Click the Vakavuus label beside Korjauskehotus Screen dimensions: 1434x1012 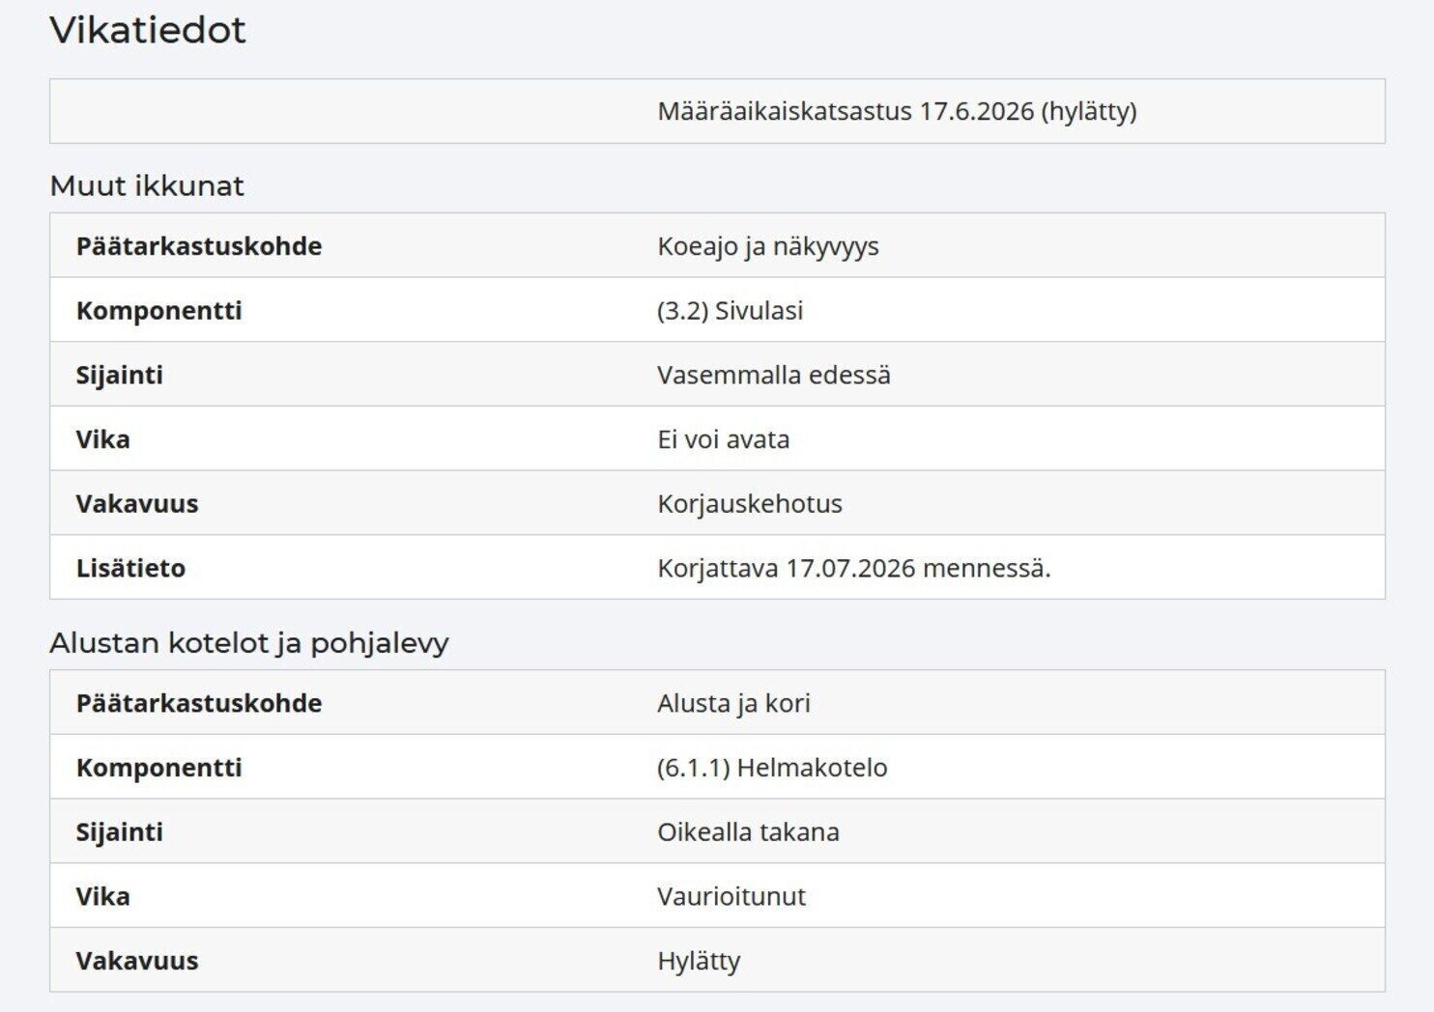[137, 504]
